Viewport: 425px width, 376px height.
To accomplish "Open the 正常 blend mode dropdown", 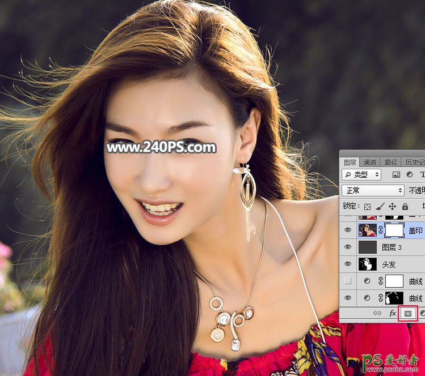I will [373, 190].
